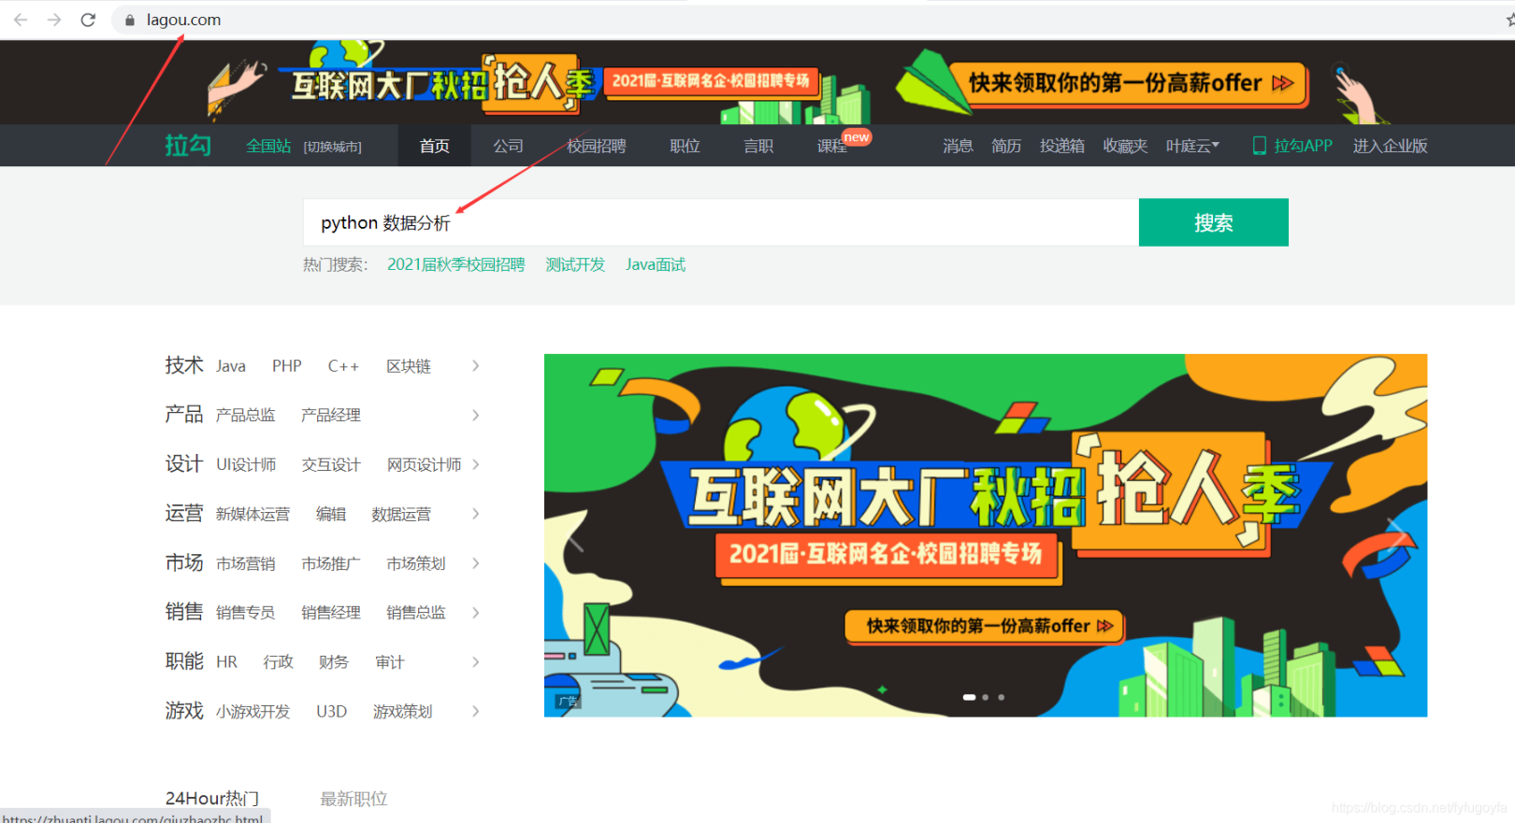The width and height of the screenshot is (1515, 823).
Task: Expand the 产品 category chevron
Action: click(x=476, y=415)
